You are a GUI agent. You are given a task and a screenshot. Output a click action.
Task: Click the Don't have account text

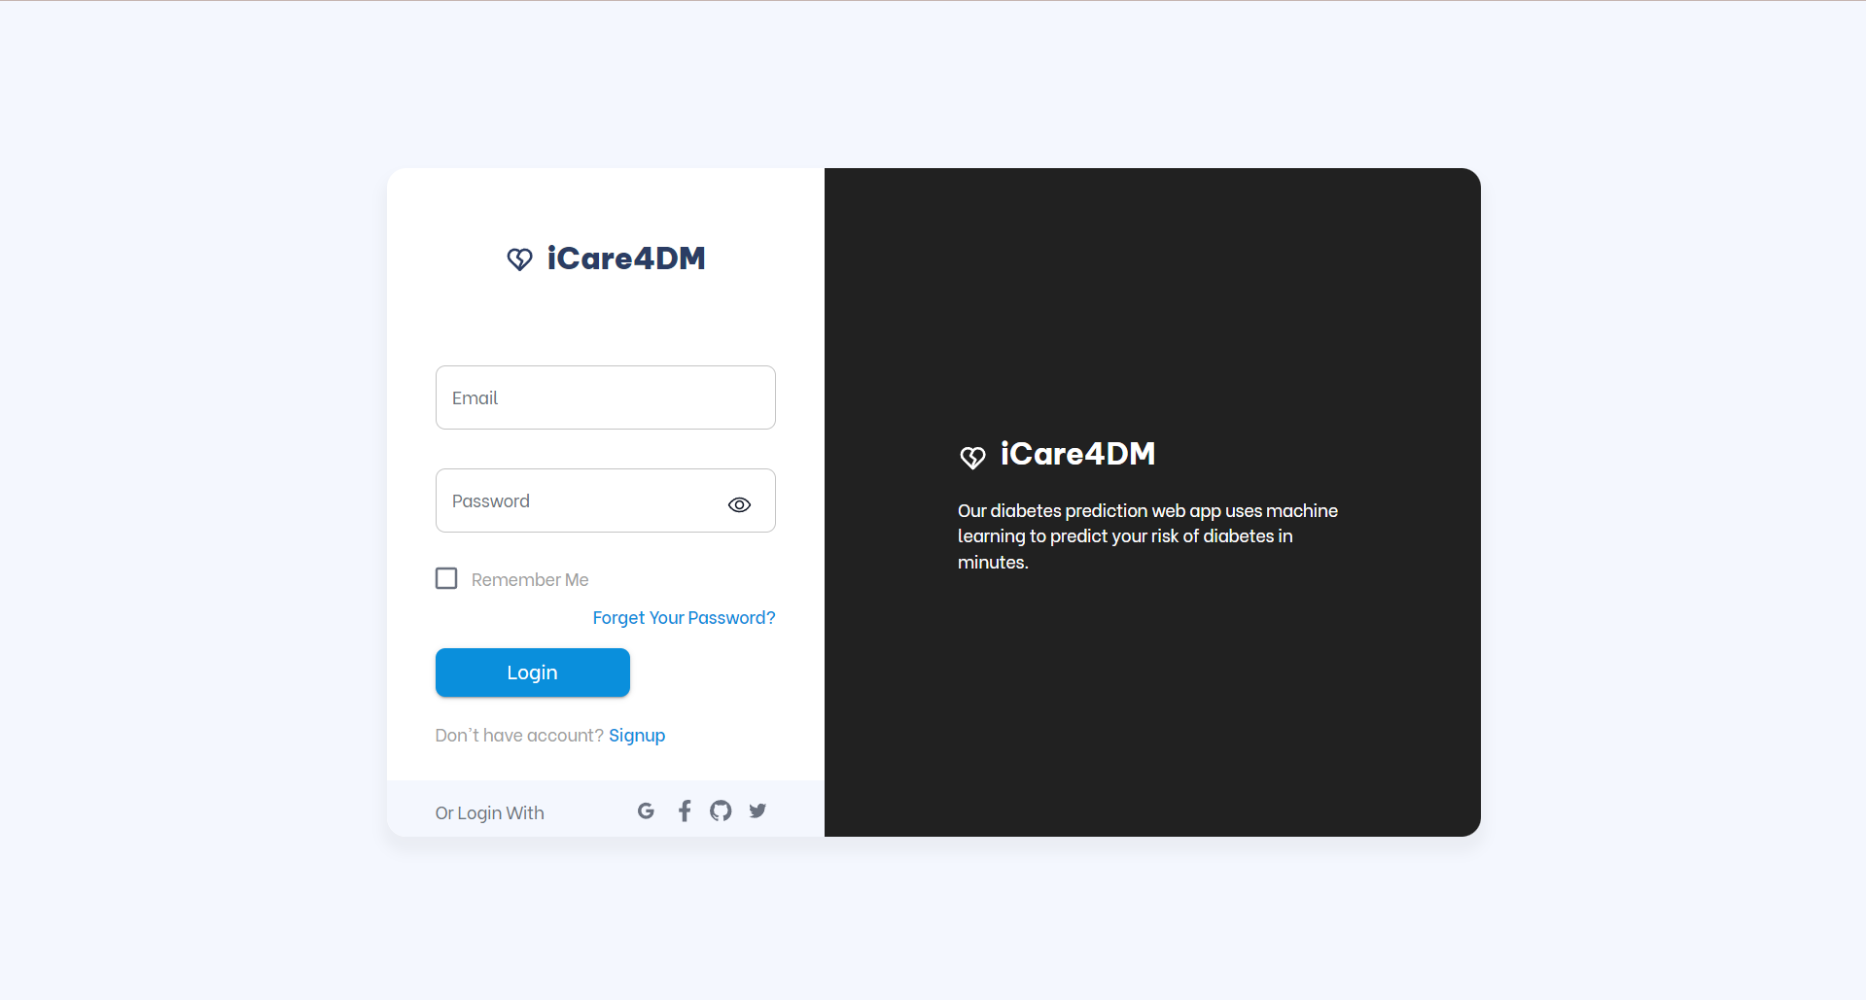click(x=518, y=736)
